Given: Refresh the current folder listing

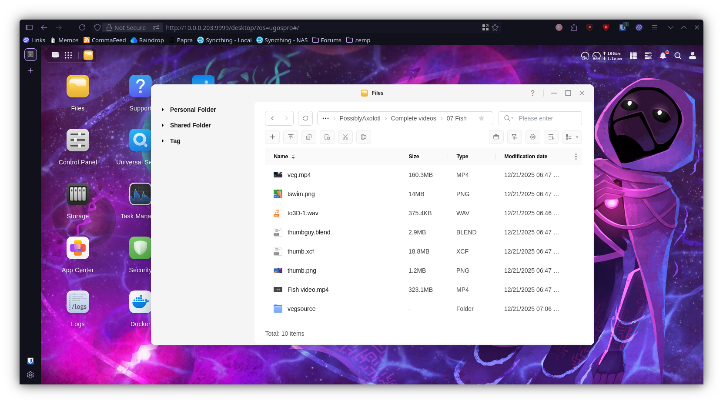Looking at the screenshot, I should (x=305, y=118).
